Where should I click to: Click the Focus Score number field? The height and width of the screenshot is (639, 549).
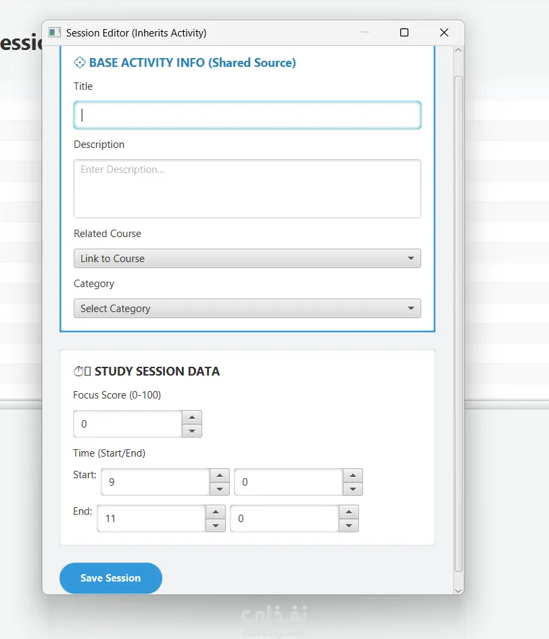[127, 424]
